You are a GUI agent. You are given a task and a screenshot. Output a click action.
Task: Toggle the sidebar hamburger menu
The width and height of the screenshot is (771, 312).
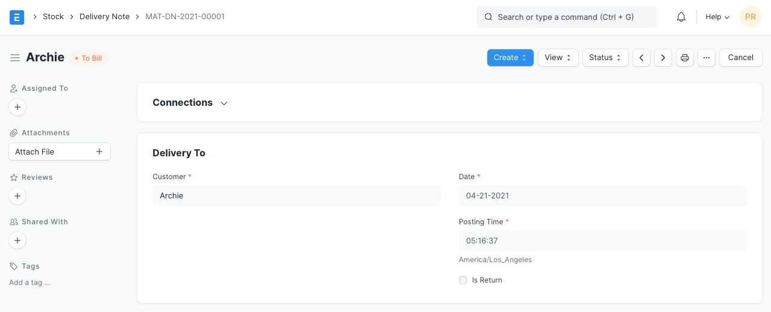pyautogui.click(x=15, y=58)
